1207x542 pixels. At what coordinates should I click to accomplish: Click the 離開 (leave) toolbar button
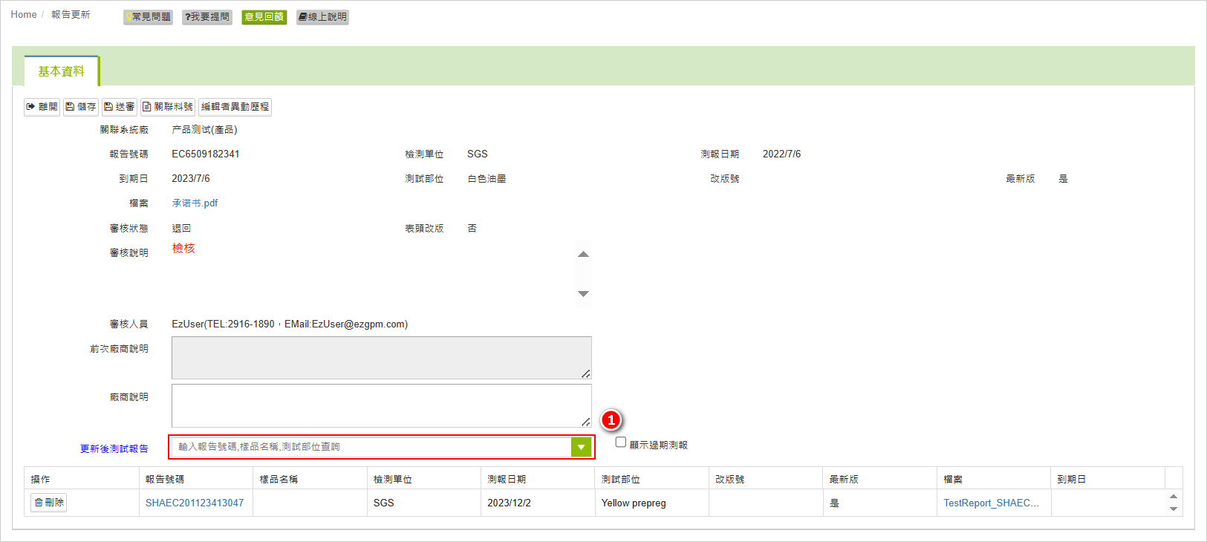(42, 107)
